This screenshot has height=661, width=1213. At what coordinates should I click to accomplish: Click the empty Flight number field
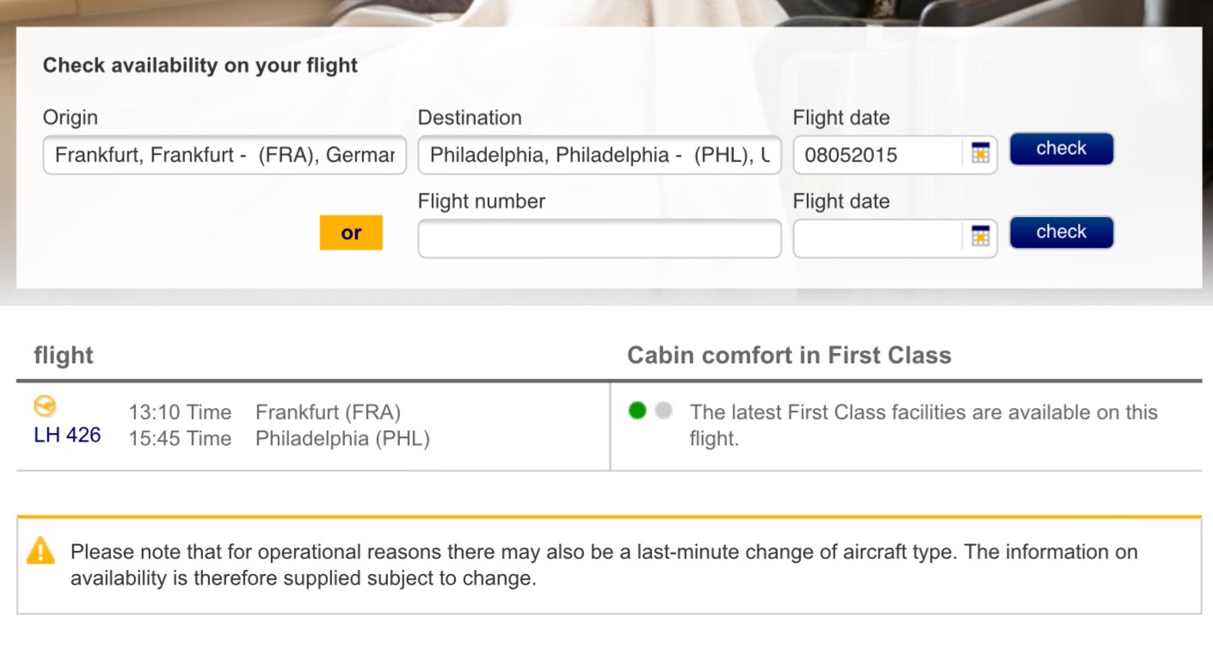point(600,238)
